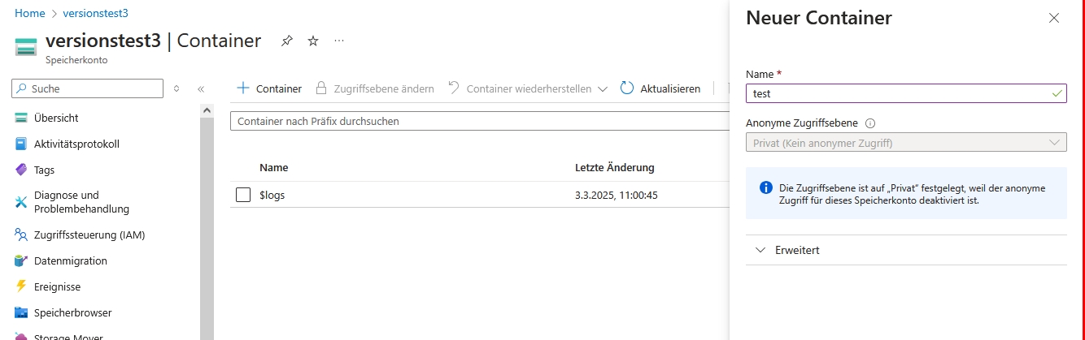
Task: Click the add Container button
Action: tap(269, 88)
